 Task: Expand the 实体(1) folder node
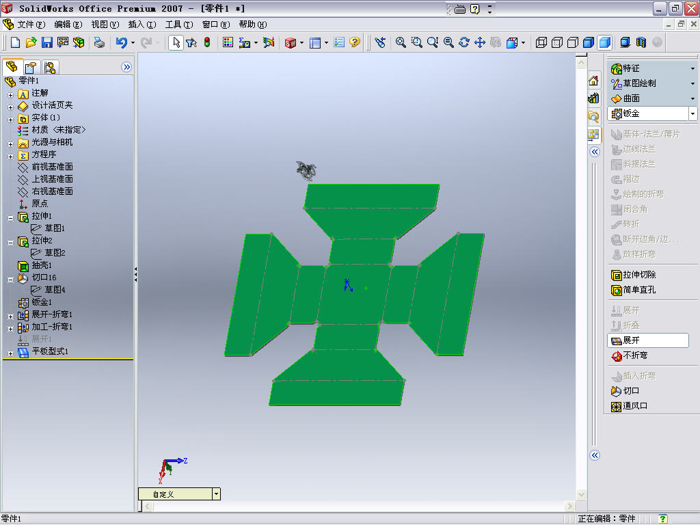[10, 120]
